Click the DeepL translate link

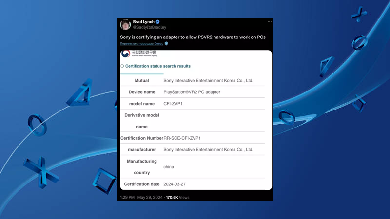(x=141, y=44)
